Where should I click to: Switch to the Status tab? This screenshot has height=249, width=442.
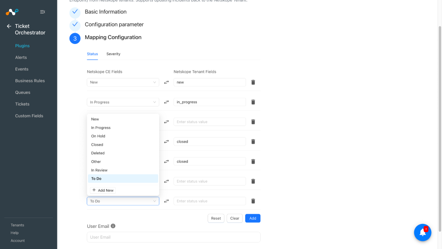click(x=92, y=54)
